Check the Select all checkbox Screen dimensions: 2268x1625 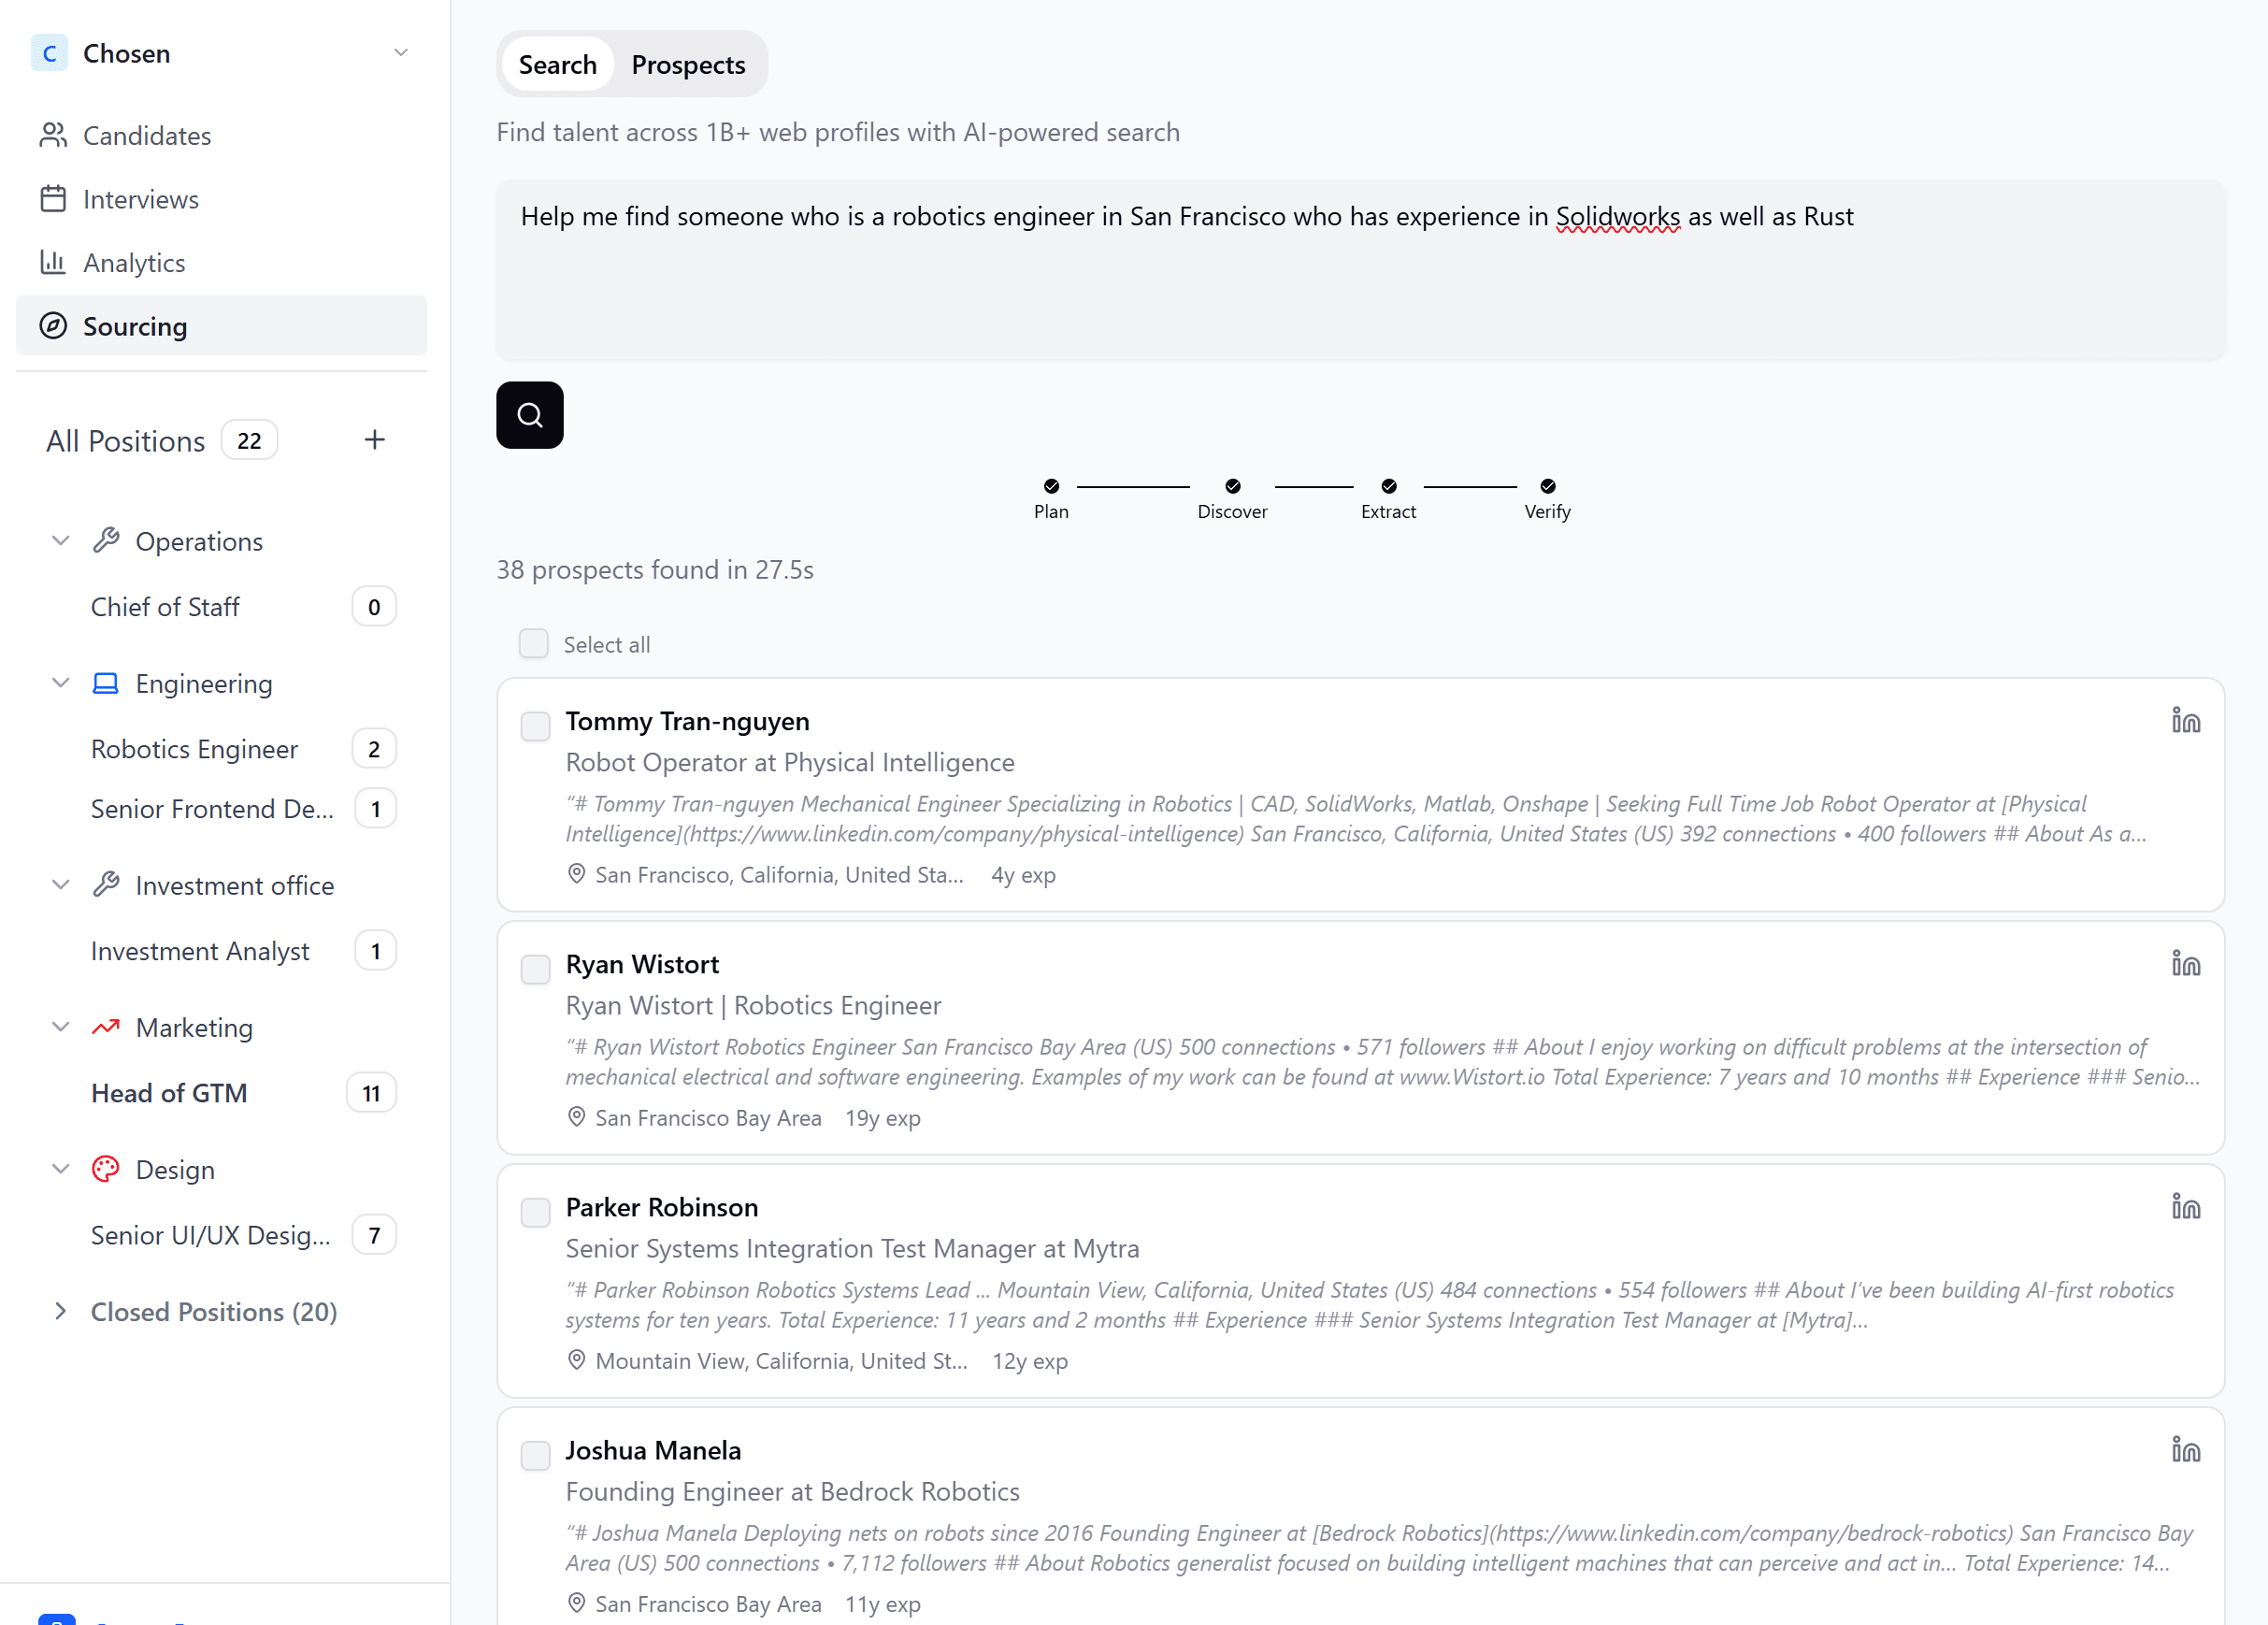[534, 644]
